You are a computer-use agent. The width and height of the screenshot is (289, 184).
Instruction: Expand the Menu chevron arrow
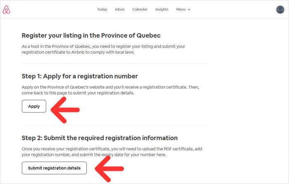[189, 9]
